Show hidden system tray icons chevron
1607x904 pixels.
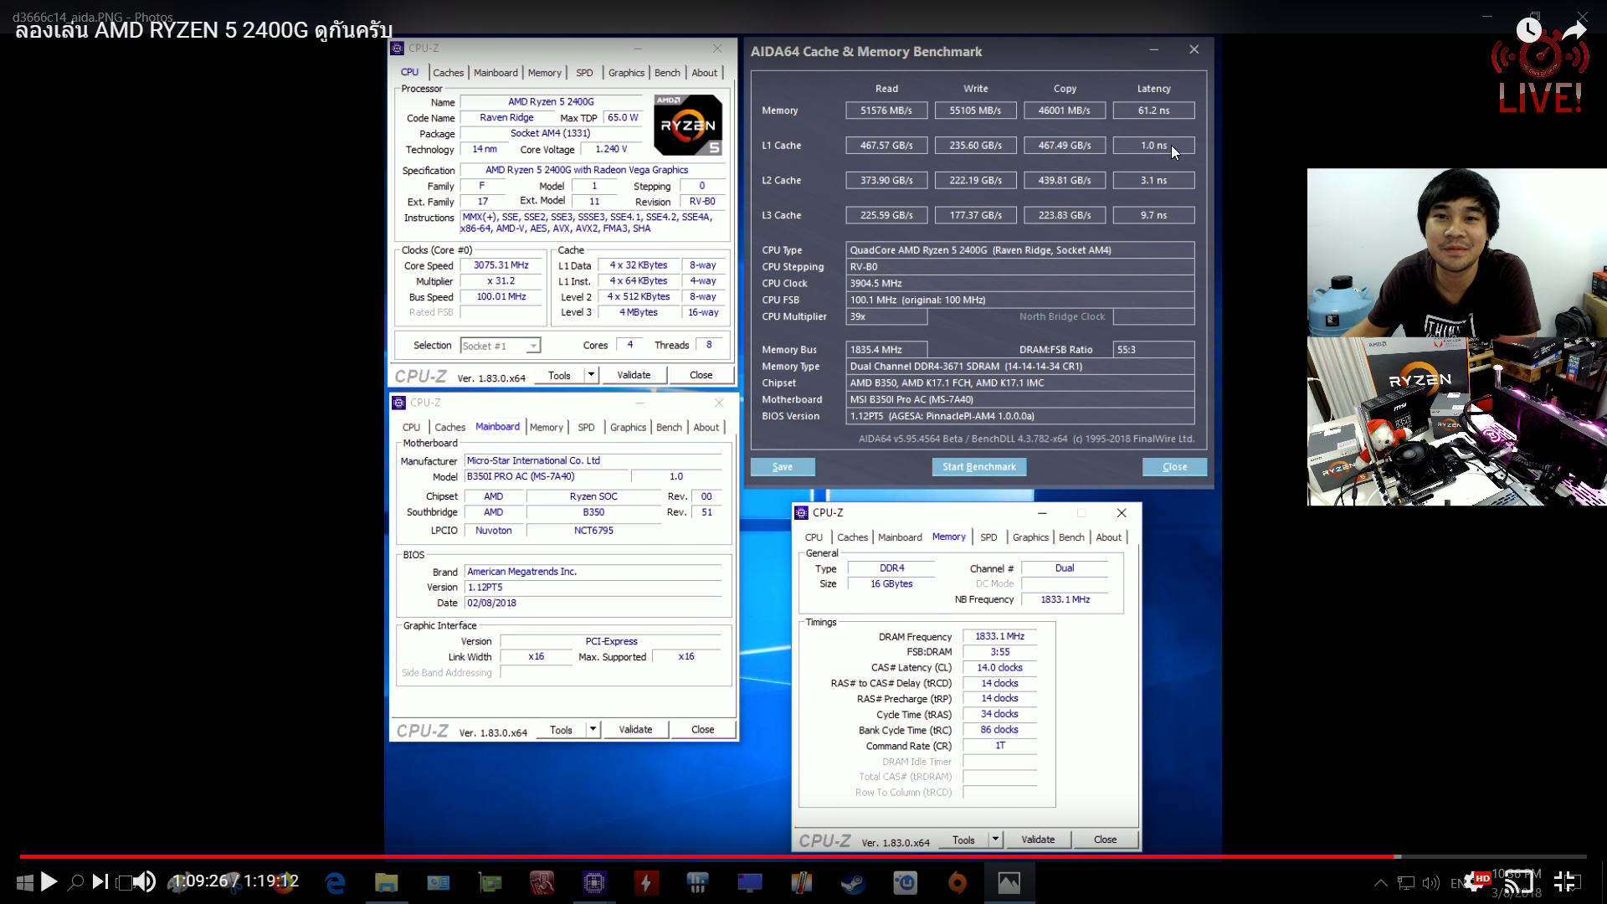(x=1380, y=882)
